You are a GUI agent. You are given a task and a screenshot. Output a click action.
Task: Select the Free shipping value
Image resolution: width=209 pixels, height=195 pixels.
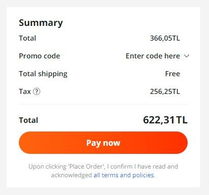coord(172,74)
